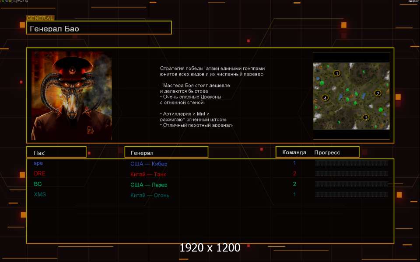
Task: Click 'США — Лазер' general entry
Action: click(149, 185)
